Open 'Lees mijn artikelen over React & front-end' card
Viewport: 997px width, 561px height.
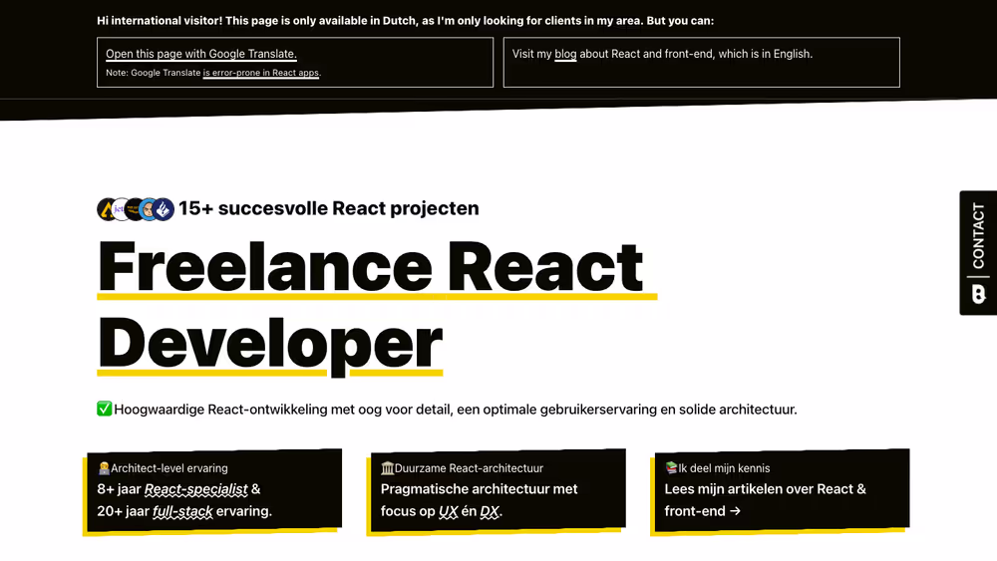pyautogui.click(x=781, y=490)
